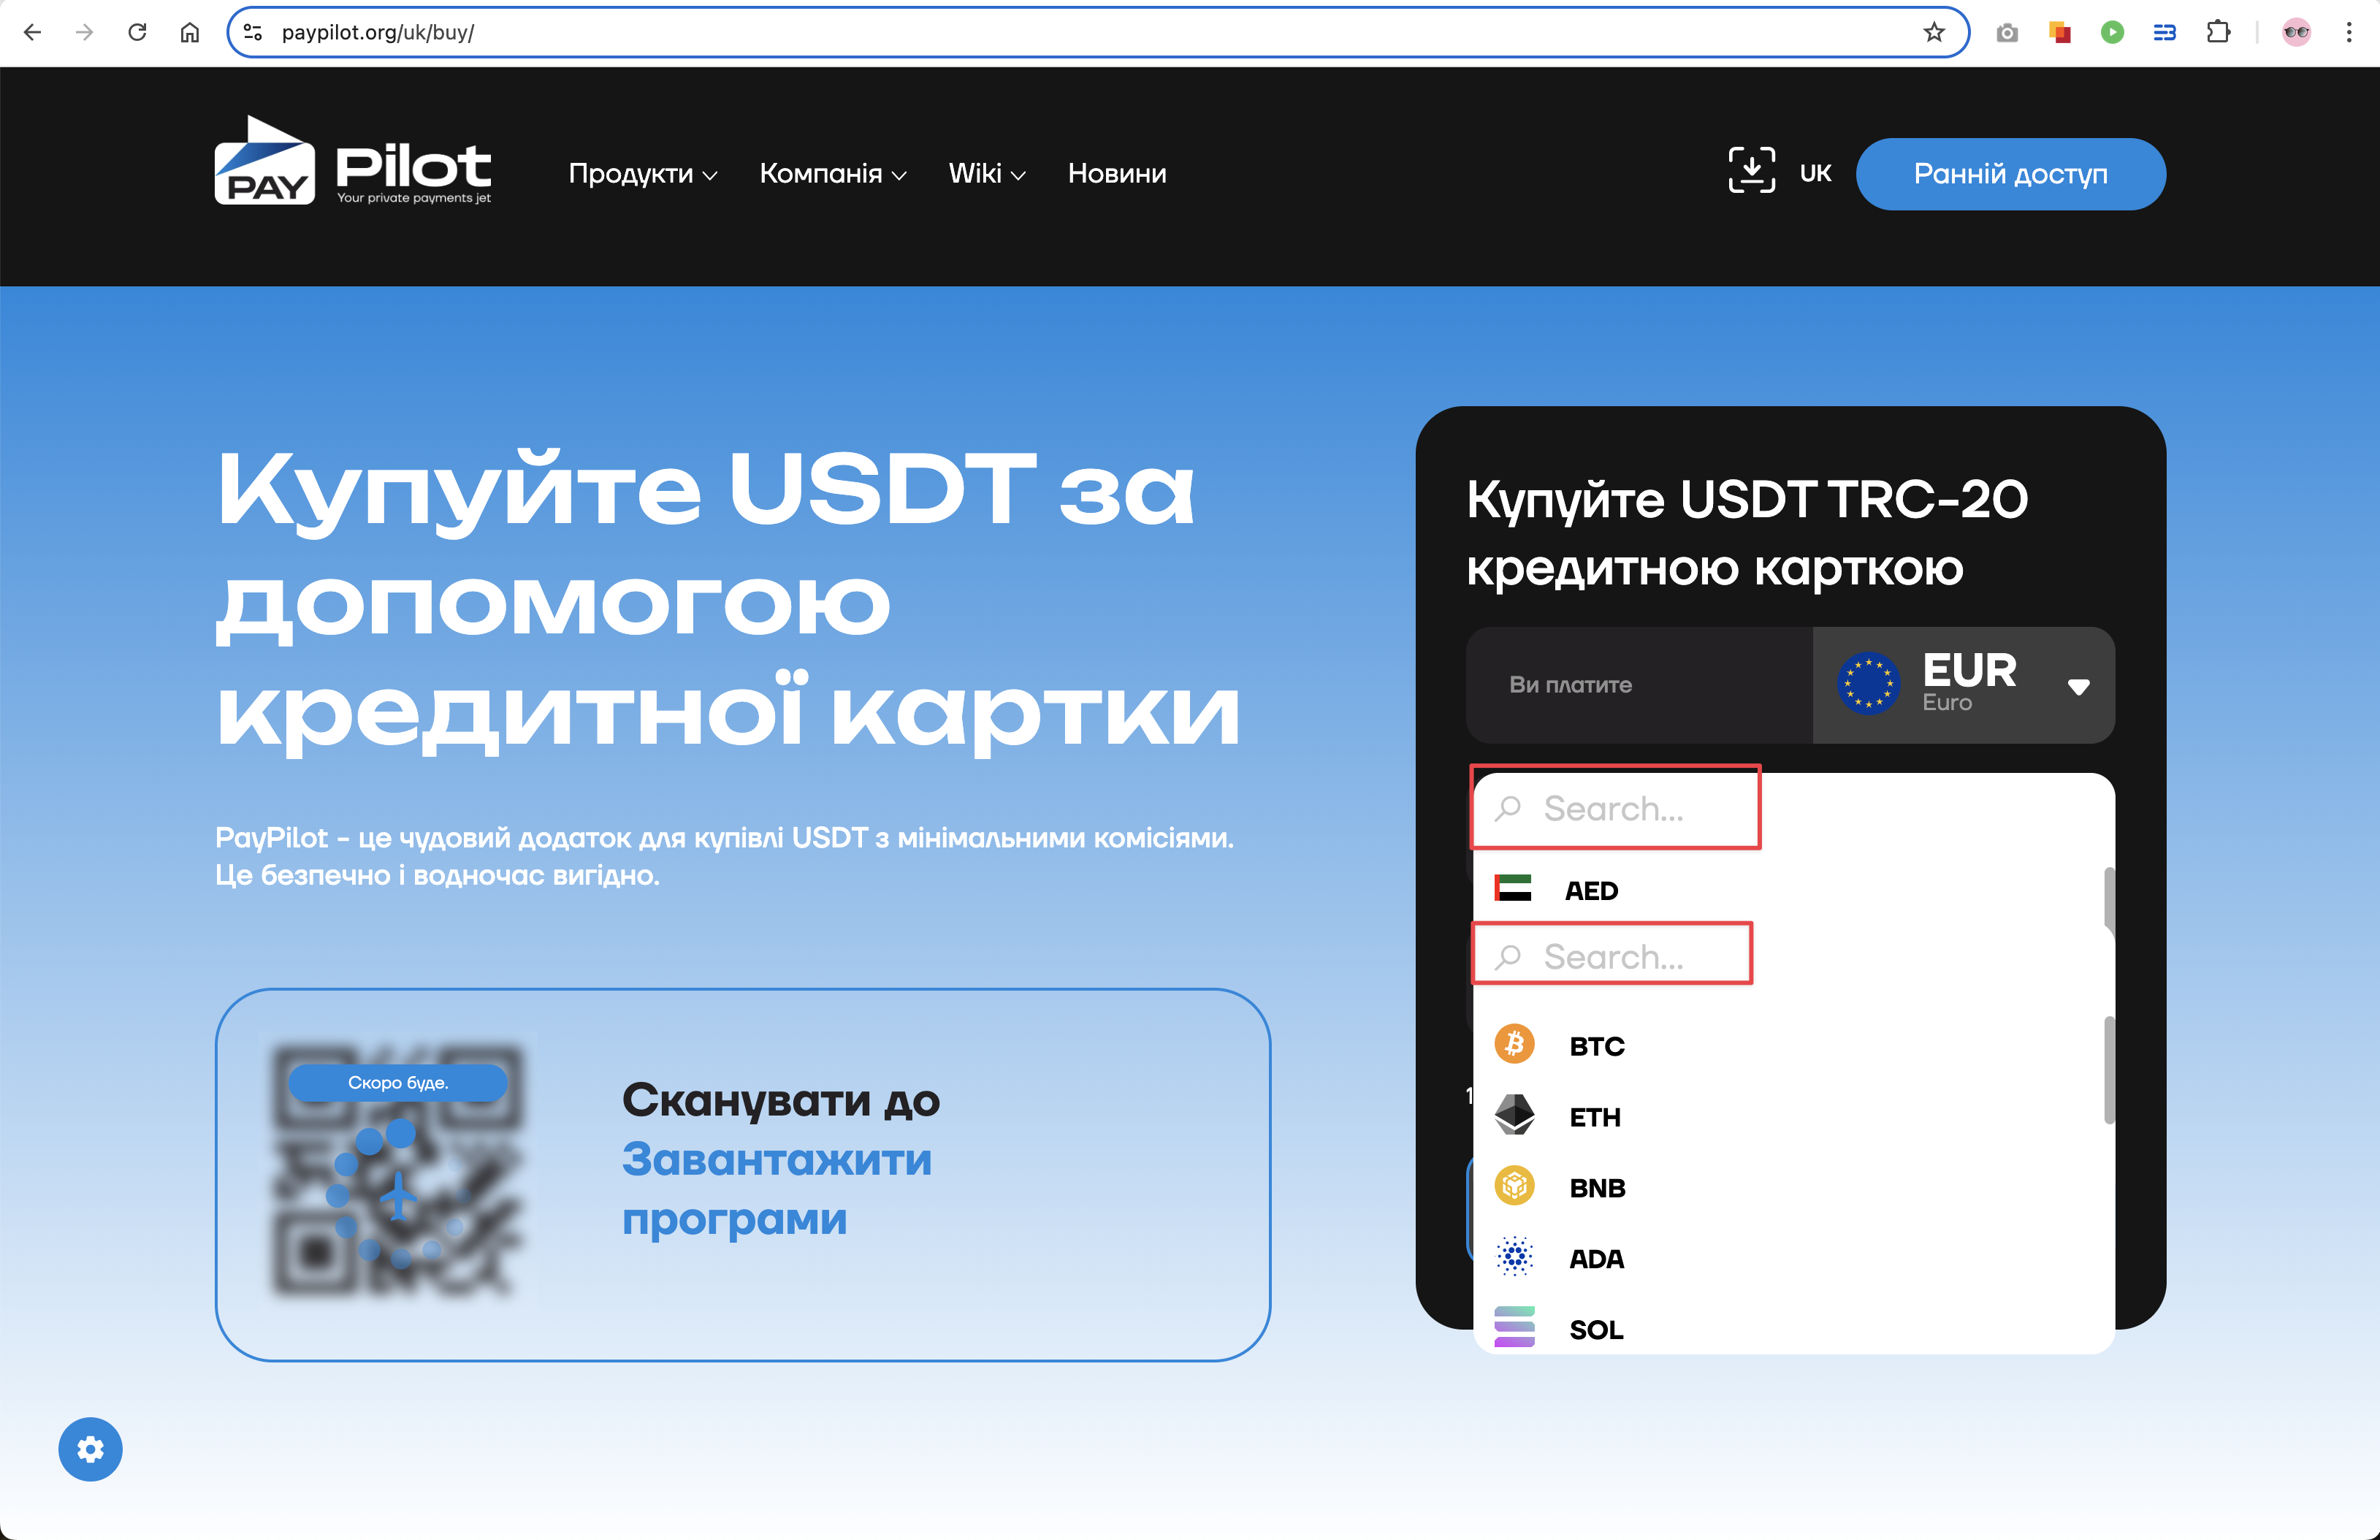
Task: Click the app download icon in header
Action: click(x=1751, y=171)
